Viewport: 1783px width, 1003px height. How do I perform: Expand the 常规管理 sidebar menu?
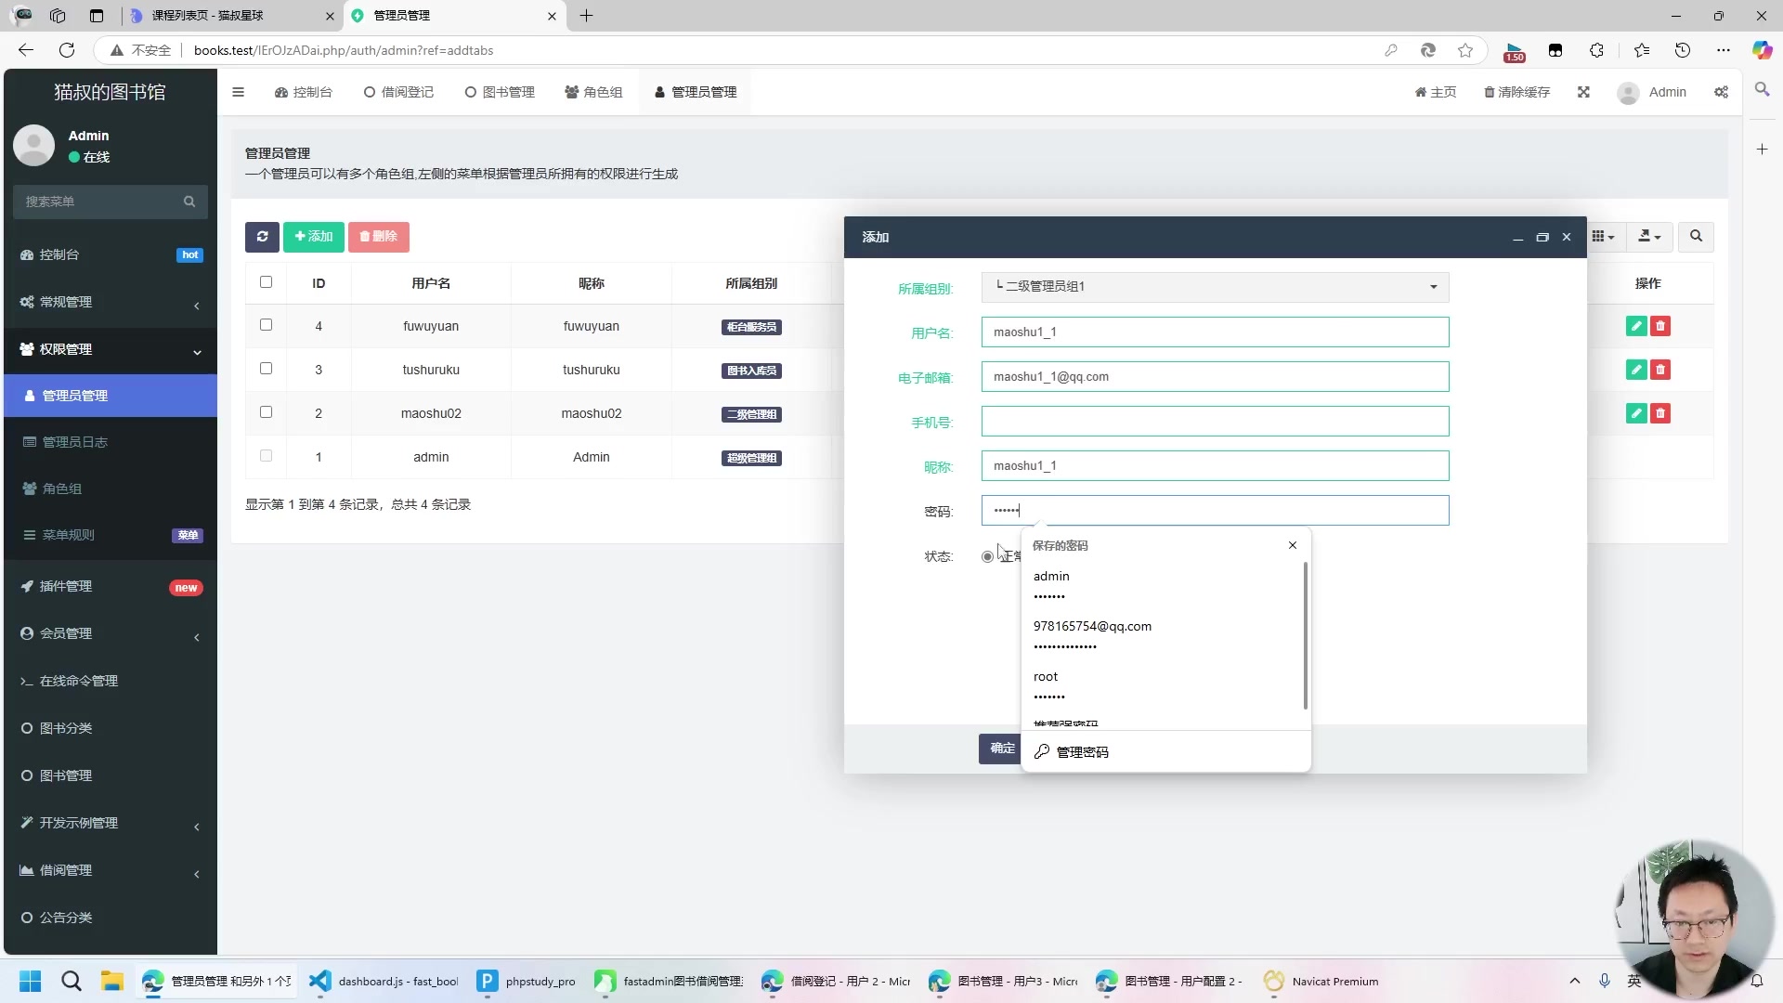click(x=111, y=303)
